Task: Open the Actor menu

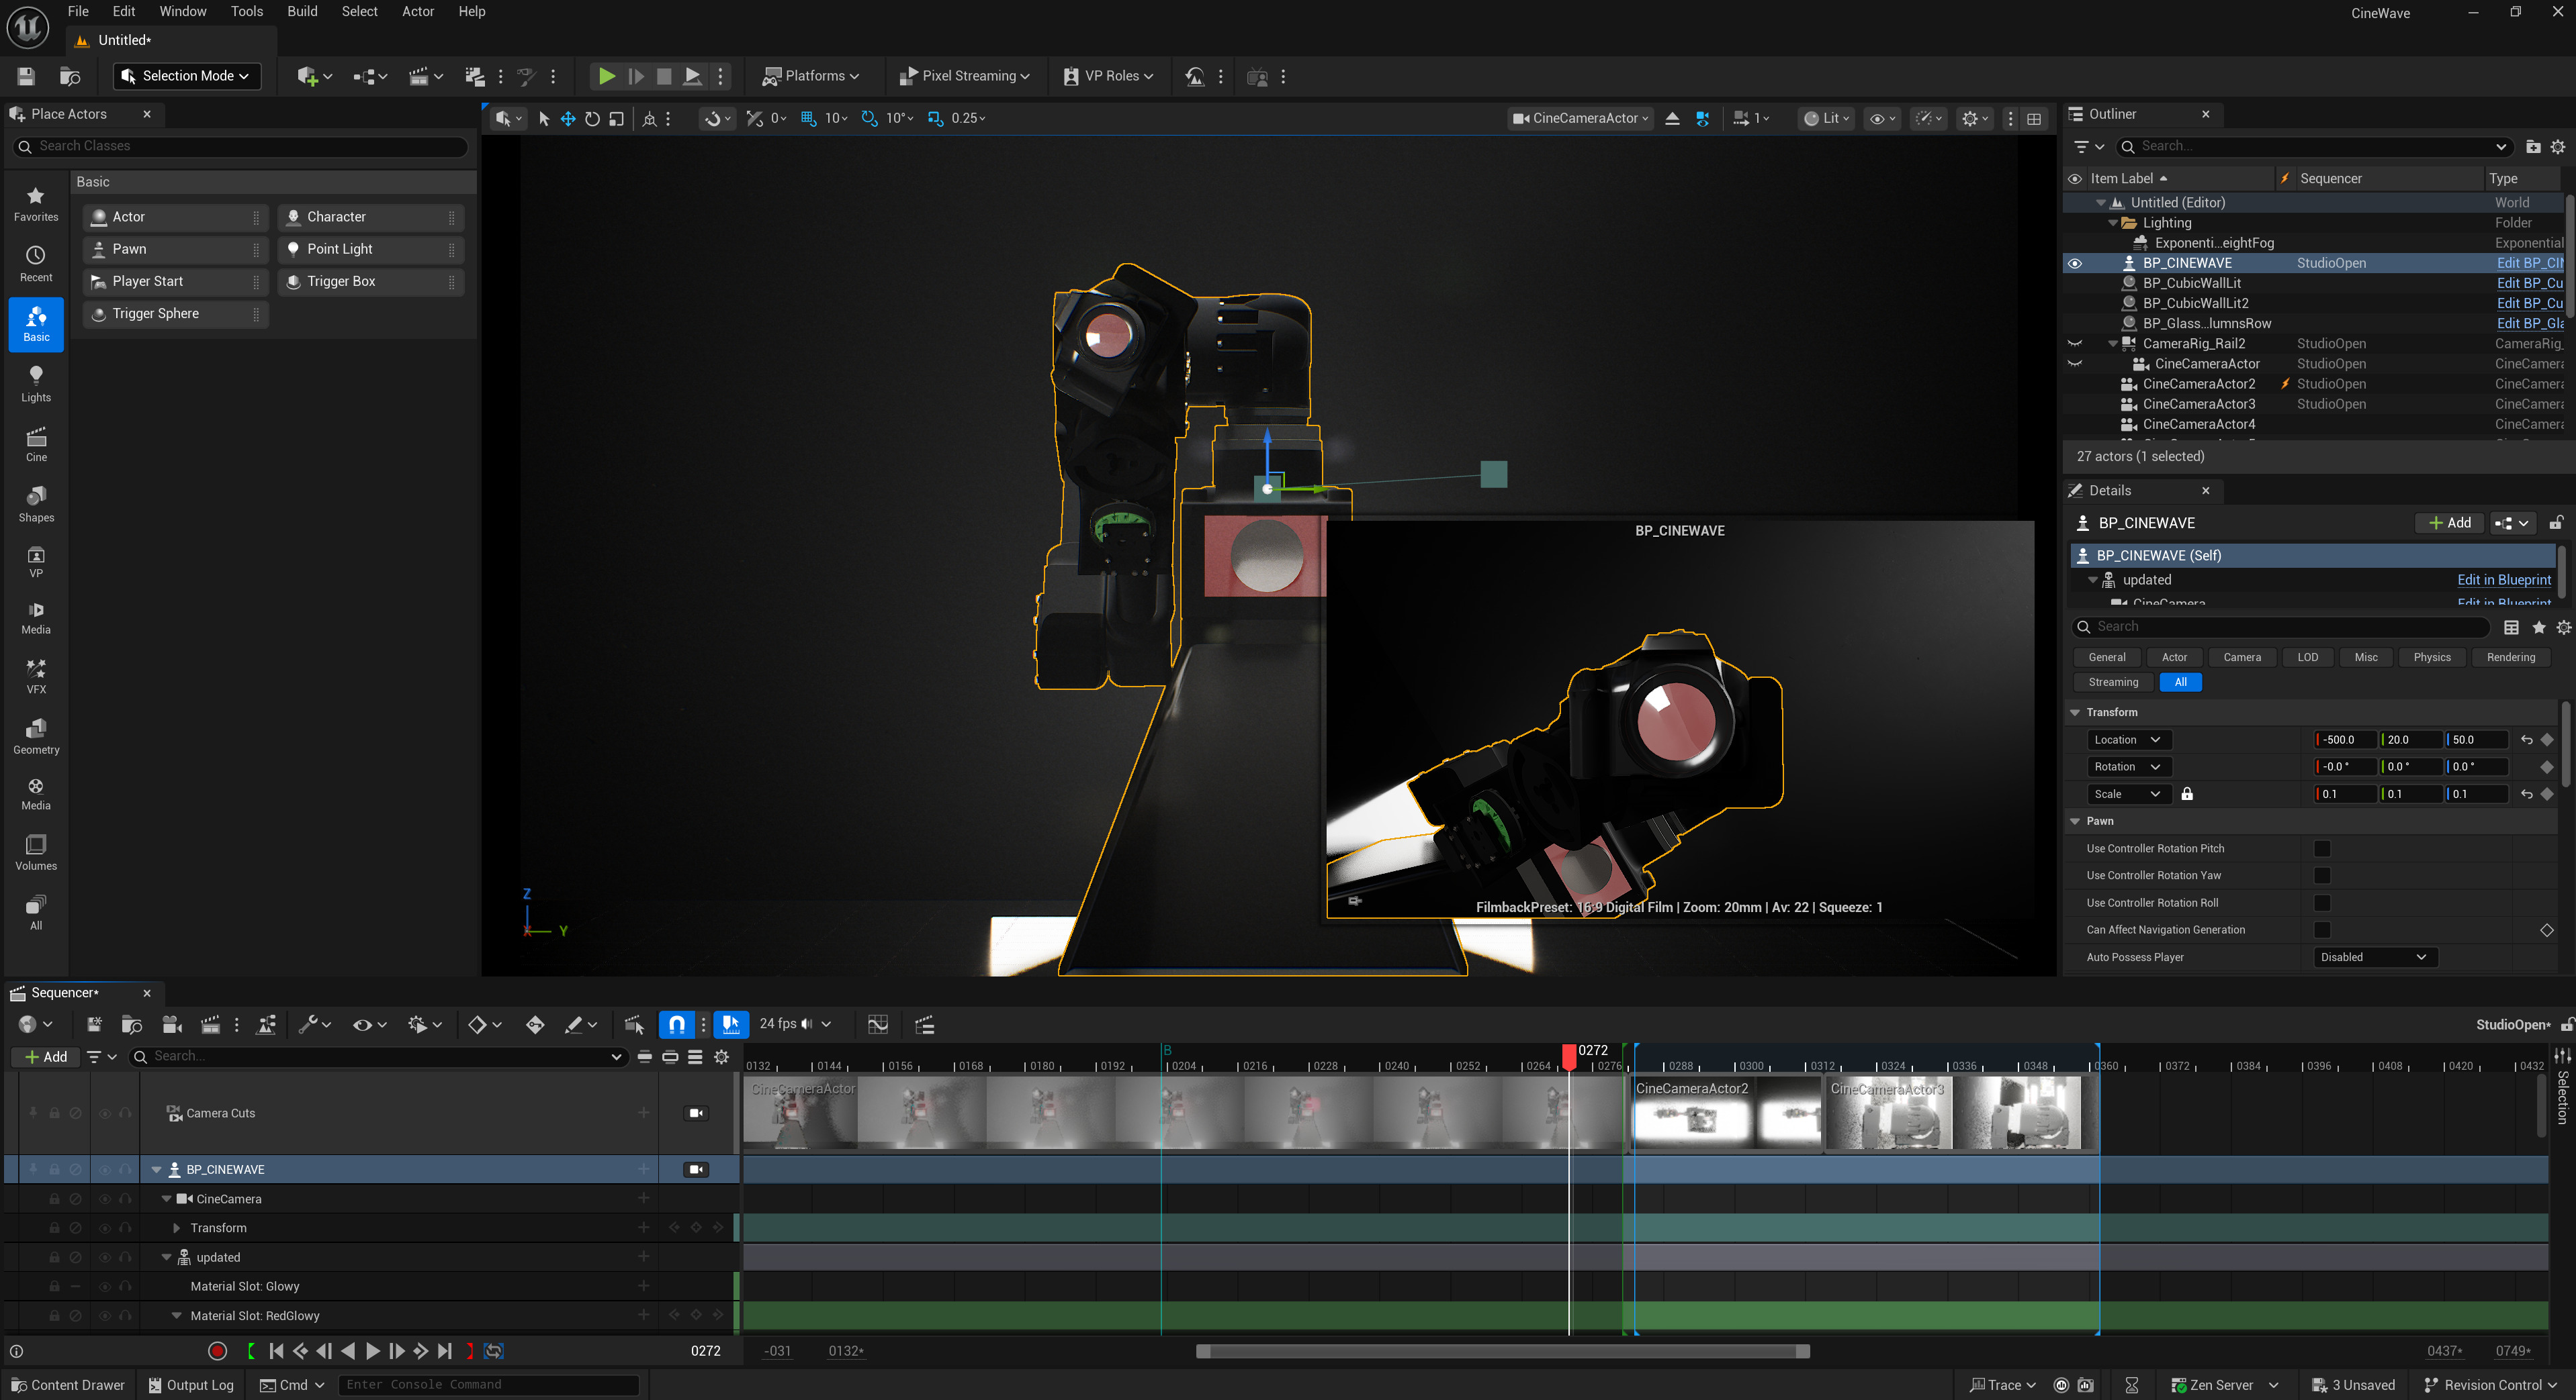Action: tap(418, 12)
